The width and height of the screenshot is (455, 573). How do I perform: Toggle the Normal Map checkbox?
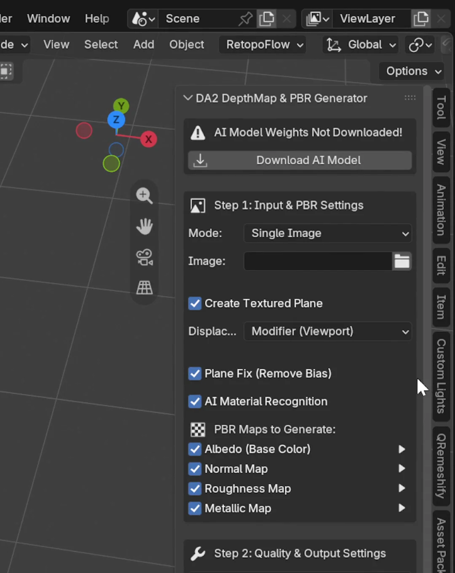[195, 469]
